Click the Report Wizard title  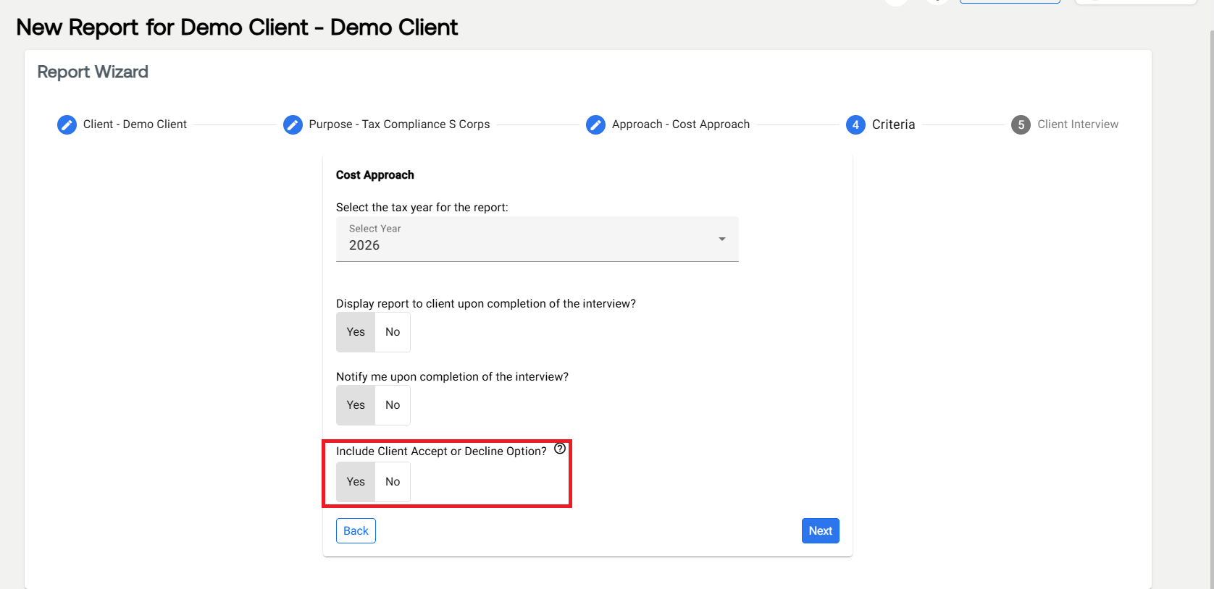tap(93, 72)
